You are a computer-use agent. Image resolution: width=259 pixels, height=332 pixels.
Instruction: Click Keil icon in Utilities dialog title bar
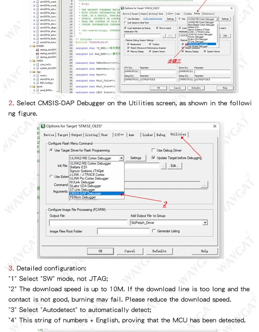coord(43,126)
